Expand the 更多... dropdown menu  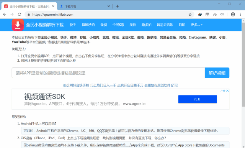point(196,25)
